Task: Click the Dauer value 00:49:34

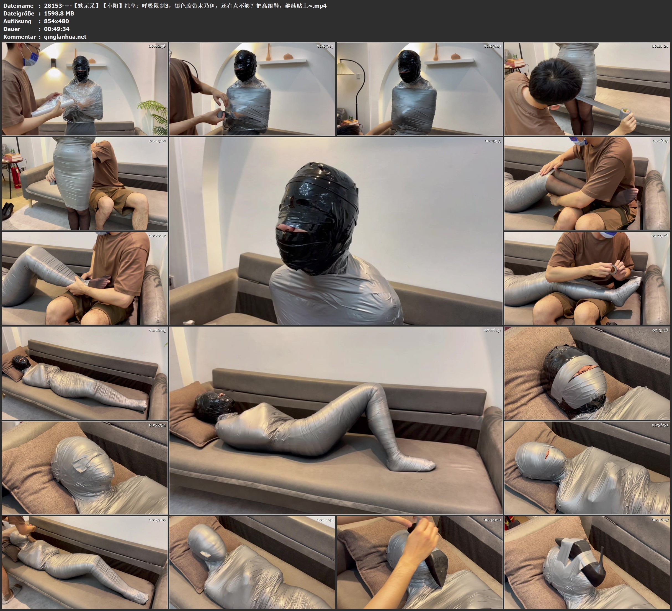Action: tap(57, 29)
